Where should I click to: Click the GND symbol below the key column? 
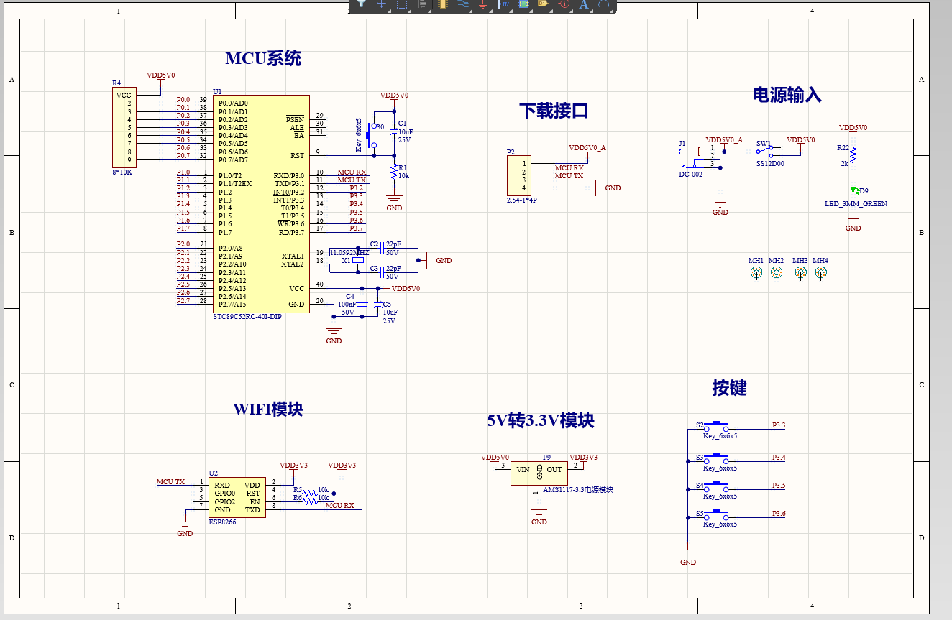tap(688, 555)
